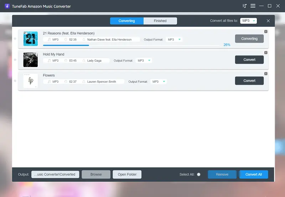Screen dimensions: 285x197
Task: Select the 21 Reasons track radio button
Action: tap(15, 38)
